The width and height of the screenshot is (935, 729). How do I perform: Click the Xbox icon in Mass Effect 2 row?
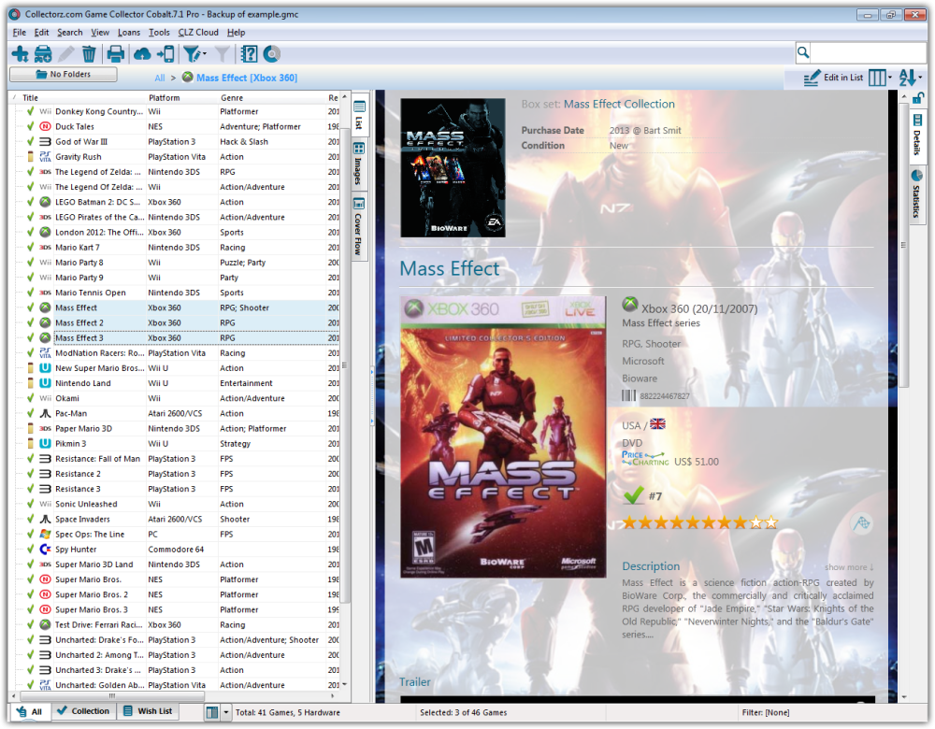click(45, 322)
